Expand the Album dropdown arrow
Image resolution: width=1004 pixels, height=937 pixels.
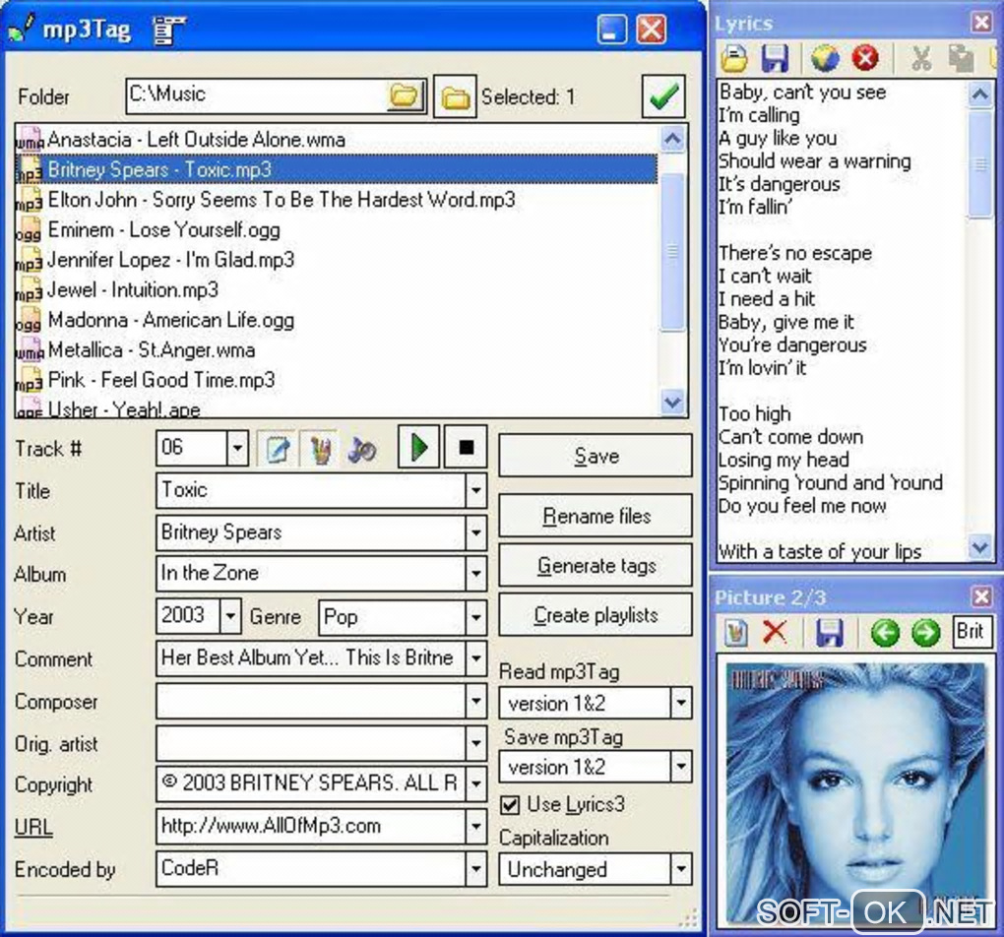(x=475, y=573)
